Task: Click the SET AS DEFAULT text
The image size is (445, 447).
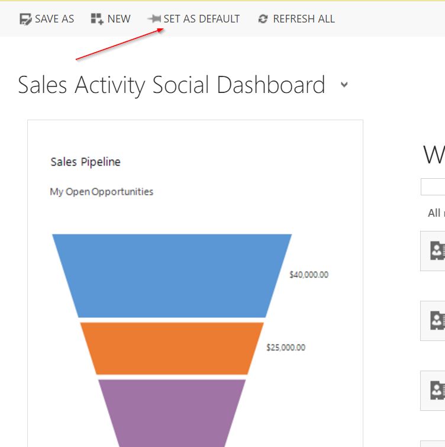Action: point(201,19)
